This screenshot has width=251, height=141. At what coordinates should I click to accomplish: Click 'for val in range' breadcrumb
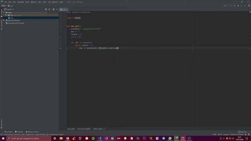tap(84, 129)
